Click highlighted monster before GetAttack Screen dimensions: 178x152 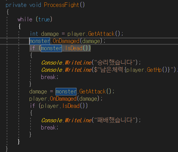(x=66, y=91)
